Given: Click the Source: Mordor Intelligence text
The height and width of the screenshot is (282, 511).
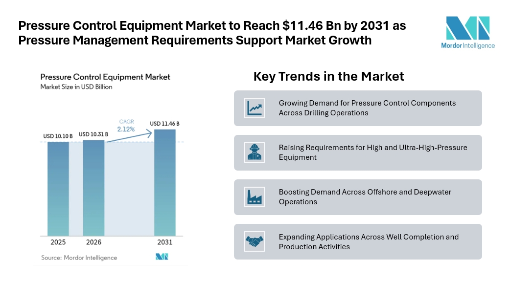Looking at the screenshot, I should pyautogui.click(x=79, y=258).
